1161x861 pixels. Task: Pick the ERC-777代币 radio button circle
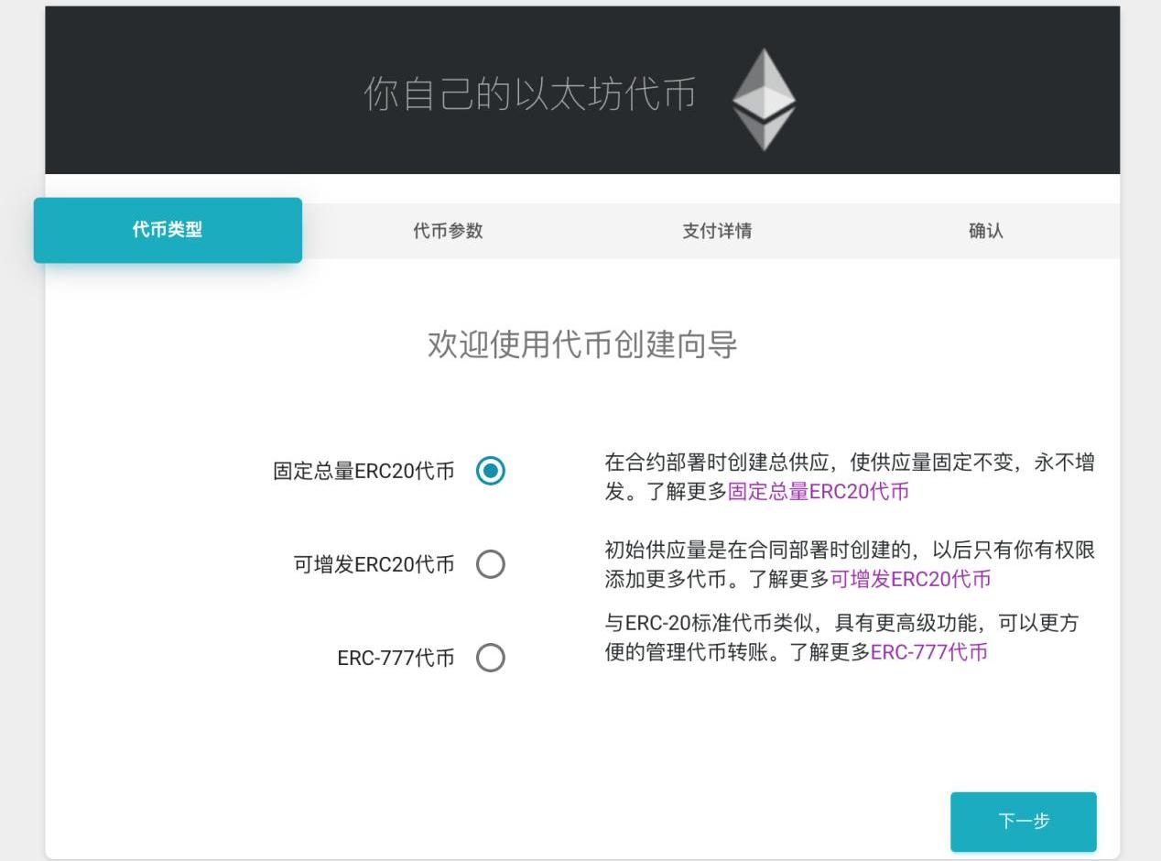491,658
